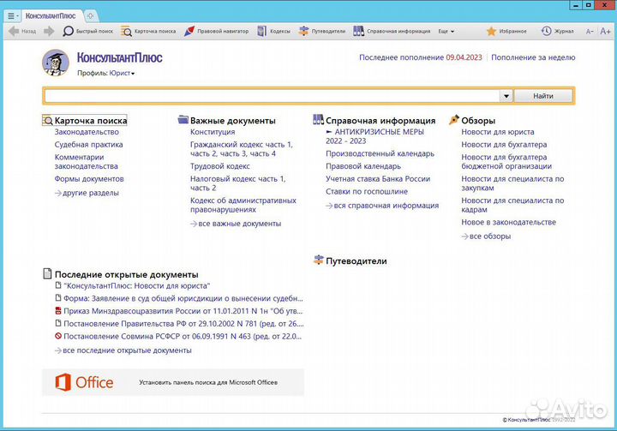The image size is (617, 431).
Task: Open the search history dropdown arrow
Action: tap(506, 96)
